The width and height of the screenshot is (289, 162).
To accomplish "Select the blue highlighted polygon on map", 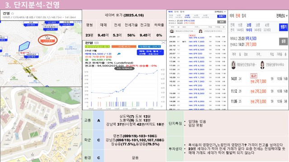I will pyautogui.click(x=24, y=46).
